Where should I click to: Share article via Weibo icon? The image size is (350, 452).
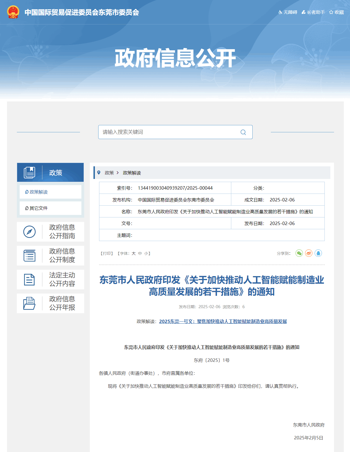point(309,253)
